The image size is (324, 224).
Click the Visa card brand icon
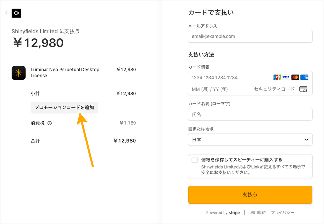286,77
